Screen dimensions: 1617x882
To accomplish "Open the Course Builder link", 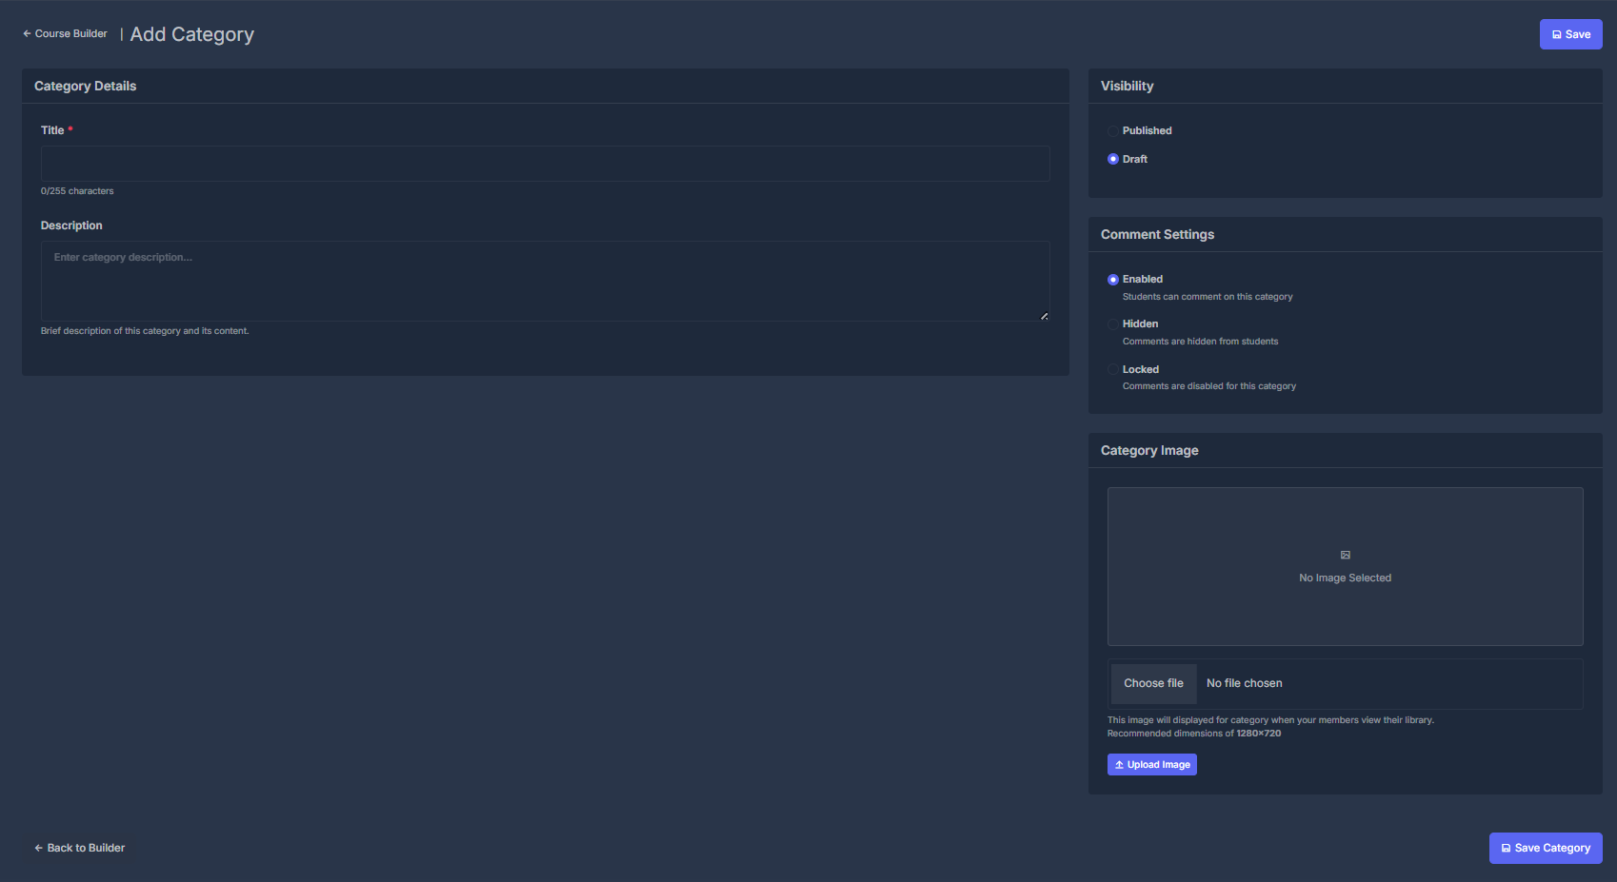I will tap(70, 32).
